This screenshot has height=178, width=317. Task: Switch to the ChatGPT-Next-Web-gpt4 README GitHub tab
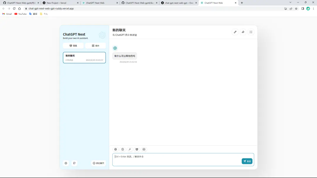coord(21,3)
